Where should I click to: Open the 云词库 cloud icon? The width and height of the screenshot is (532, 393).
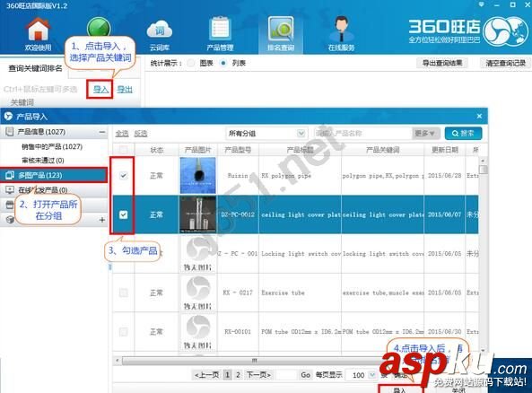coord(160,34)
